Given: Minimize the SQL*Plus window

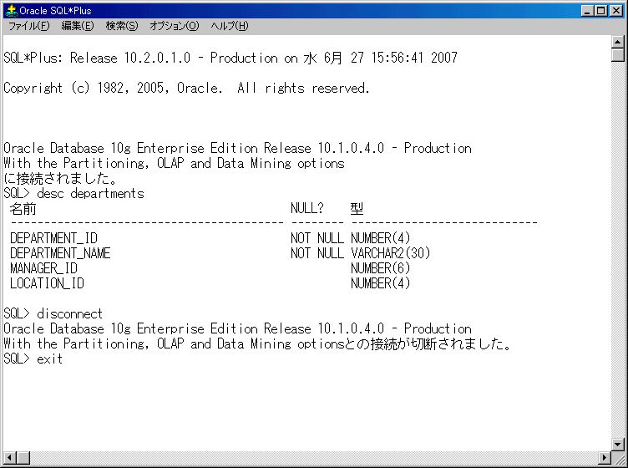Looking at the screenshot, I should [x=587, y=11].
